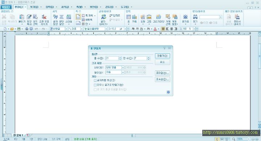Click the 모양 복사 (copy format) icon
Screen dimensions: 261x141
pyautogui.click(x=29, y=17)
